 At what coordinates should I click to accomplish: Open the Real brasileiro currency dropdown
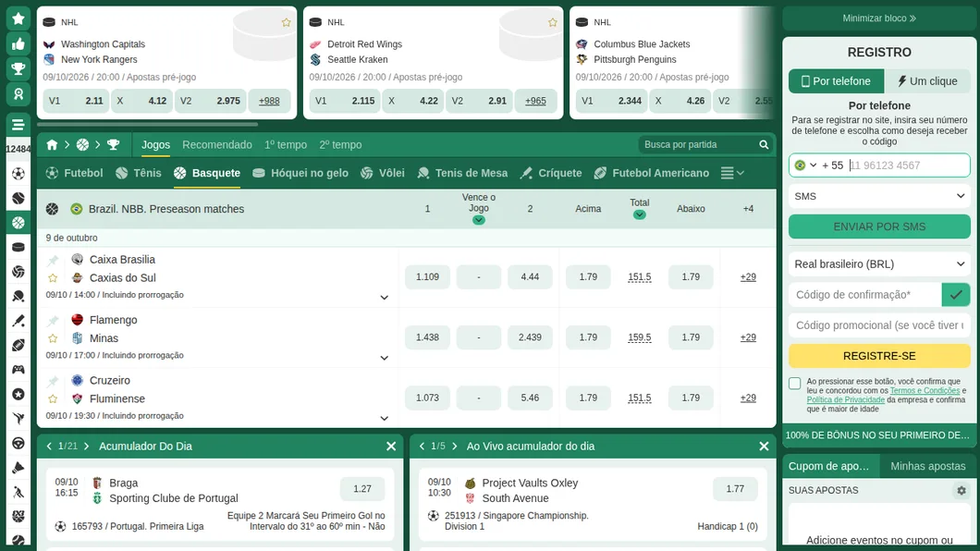click(x=879, y=264)
